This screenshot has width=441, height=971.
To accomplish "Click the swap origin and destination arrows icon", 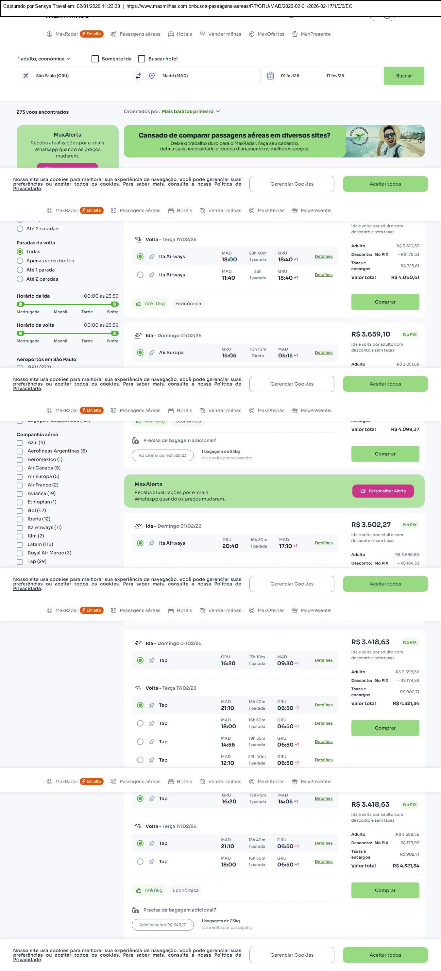I will coord(138,76).
